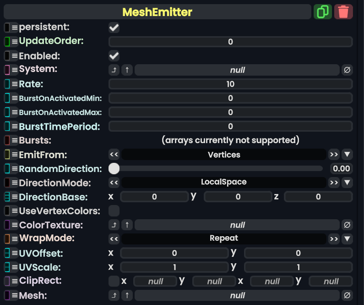The width and height of the screenshot is (364, 305).
Task: Clear the Mesh reference with null icon
Action: (347, 296)
